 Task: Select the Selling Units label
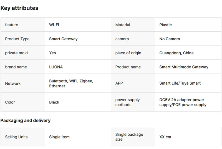[x=16, y=137]
